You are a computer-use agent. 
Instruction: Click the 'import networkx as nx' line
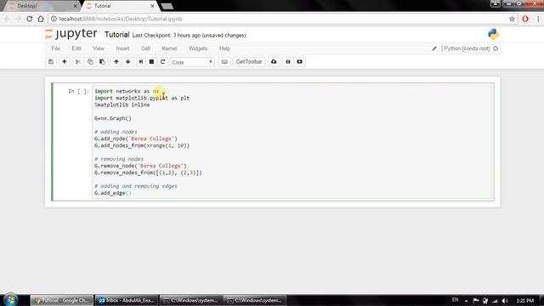tap(127, 91)
